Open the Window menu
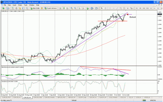Viewport: 163px width, 102px height. pos(32,5)
